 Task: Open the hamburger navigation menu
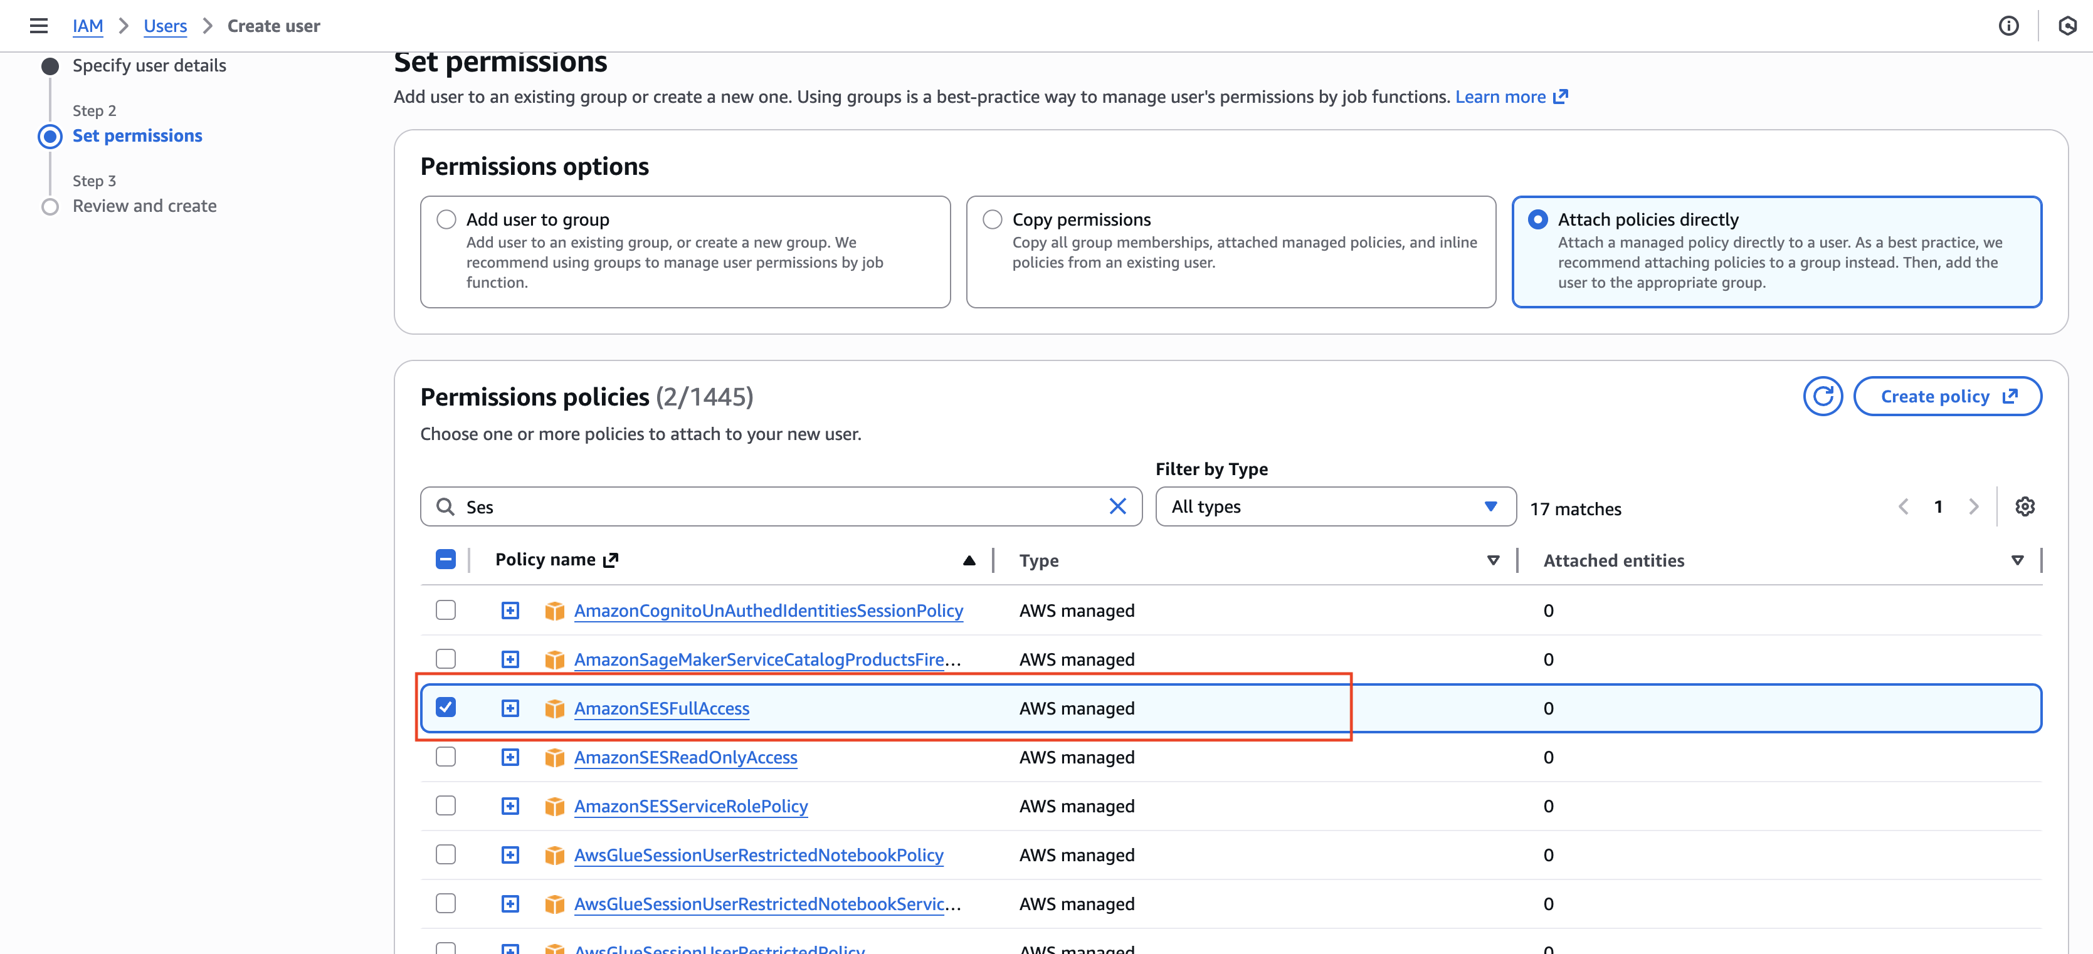(38, 26)
